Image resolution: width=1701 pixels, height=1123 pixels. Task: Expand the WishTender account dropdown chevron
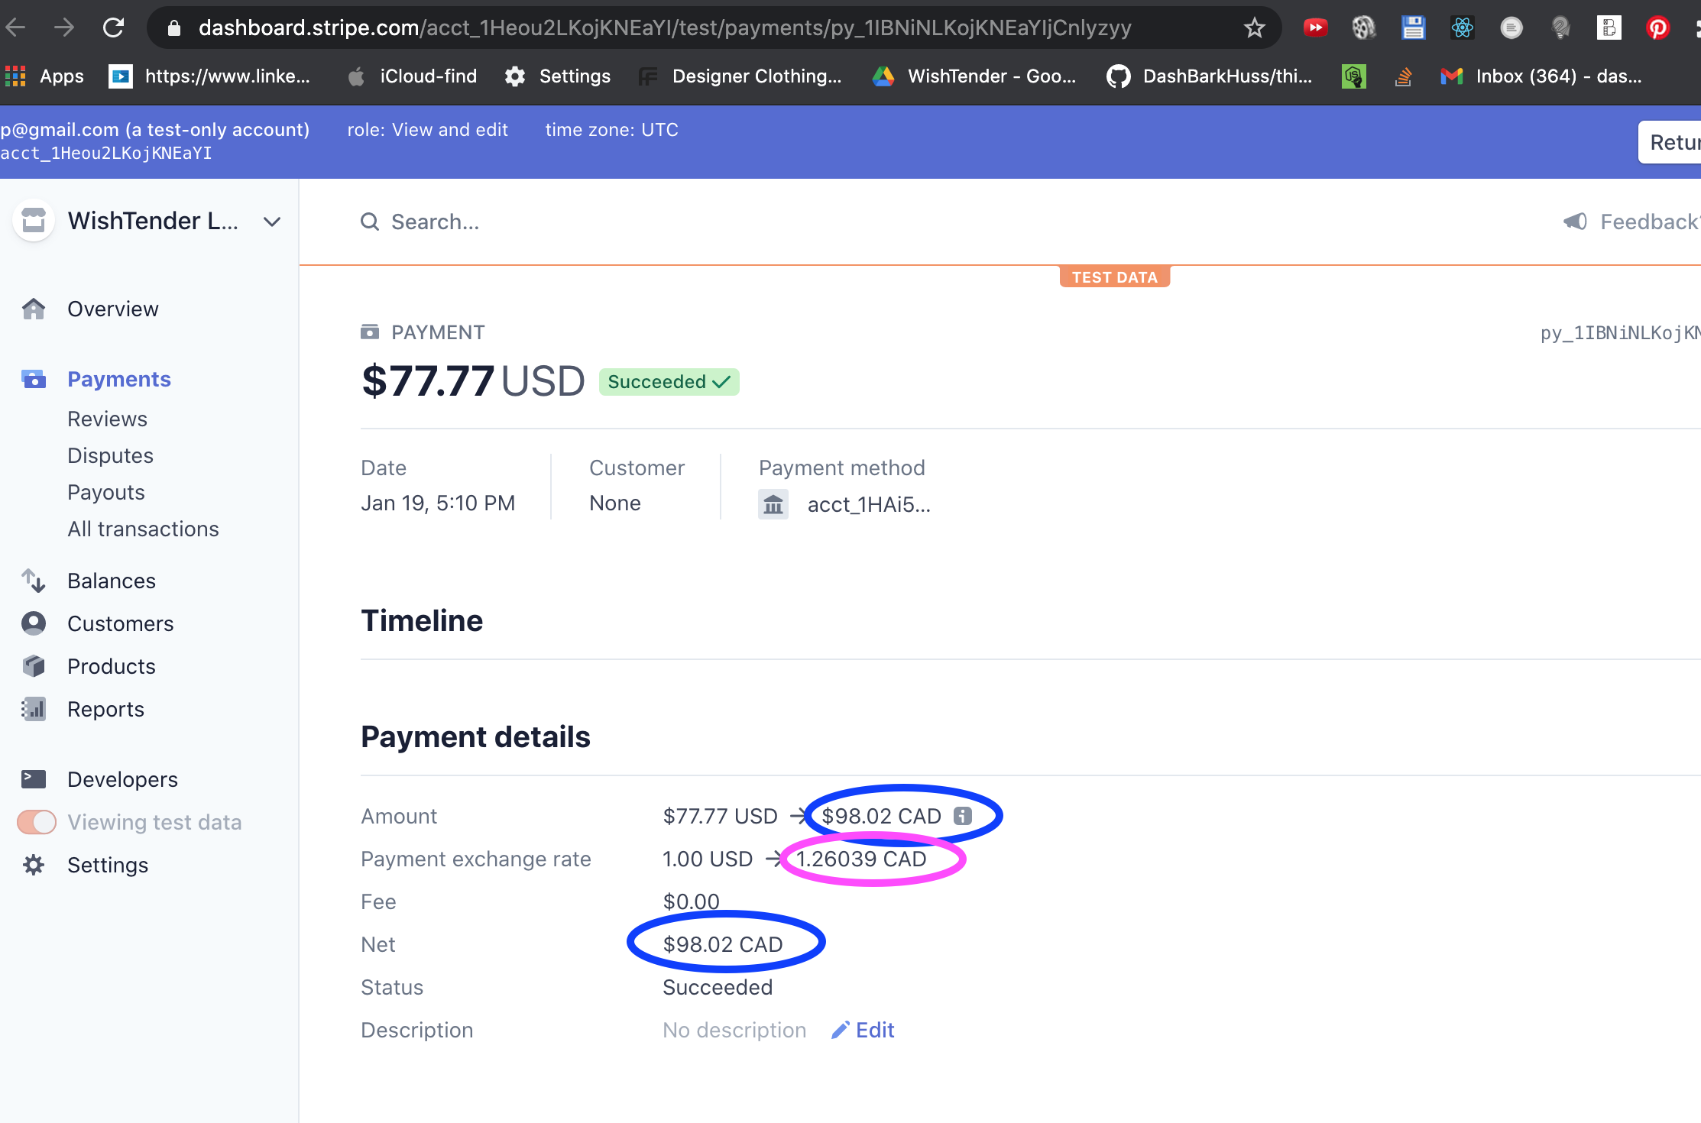click(272, 222)
